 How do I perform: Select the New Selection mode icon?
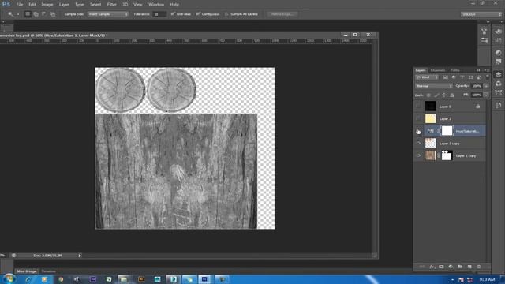tap(28, 14)
